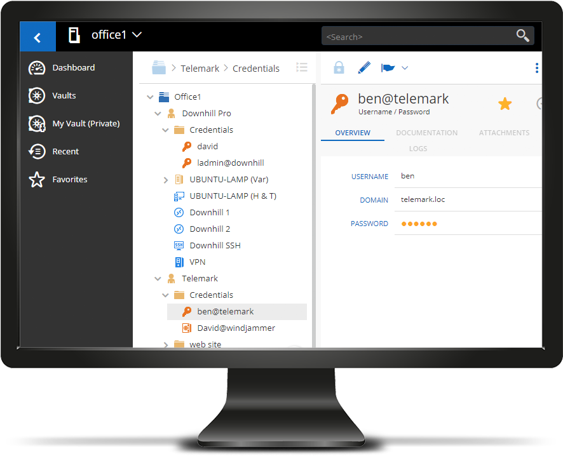563x456 pixels.
Task: Switch to the Documentation tab
Action: 426,133
